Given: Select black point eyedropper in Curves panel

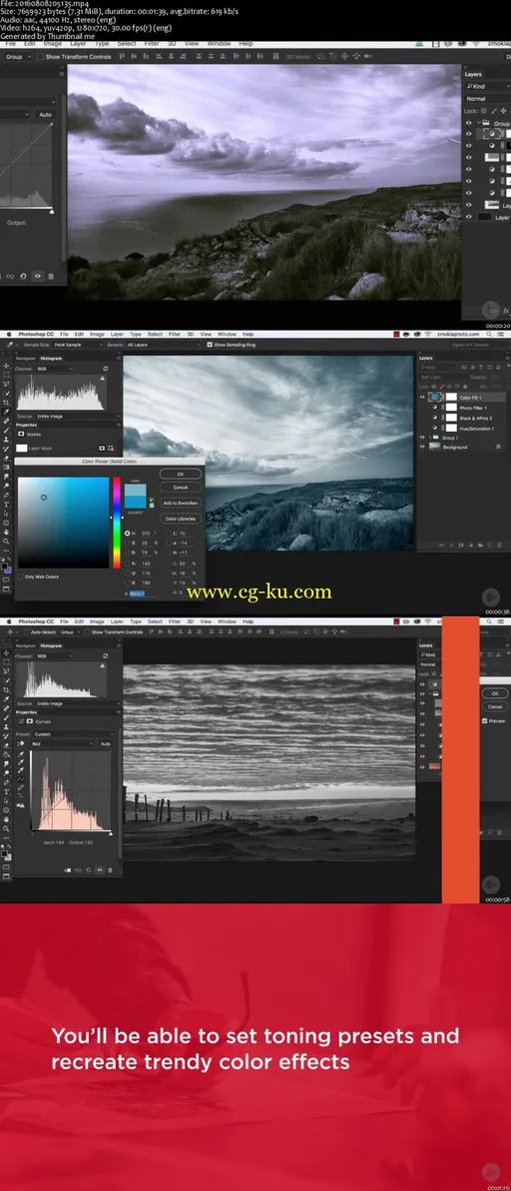Looking at the screenshot, I should point(21,754).
